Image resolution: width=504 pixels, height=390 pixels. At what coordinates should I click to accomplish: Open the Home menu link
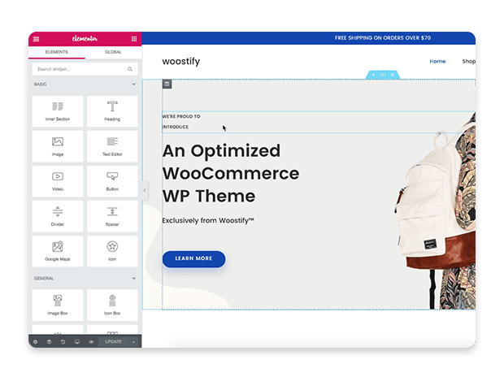tap(437, 62)
